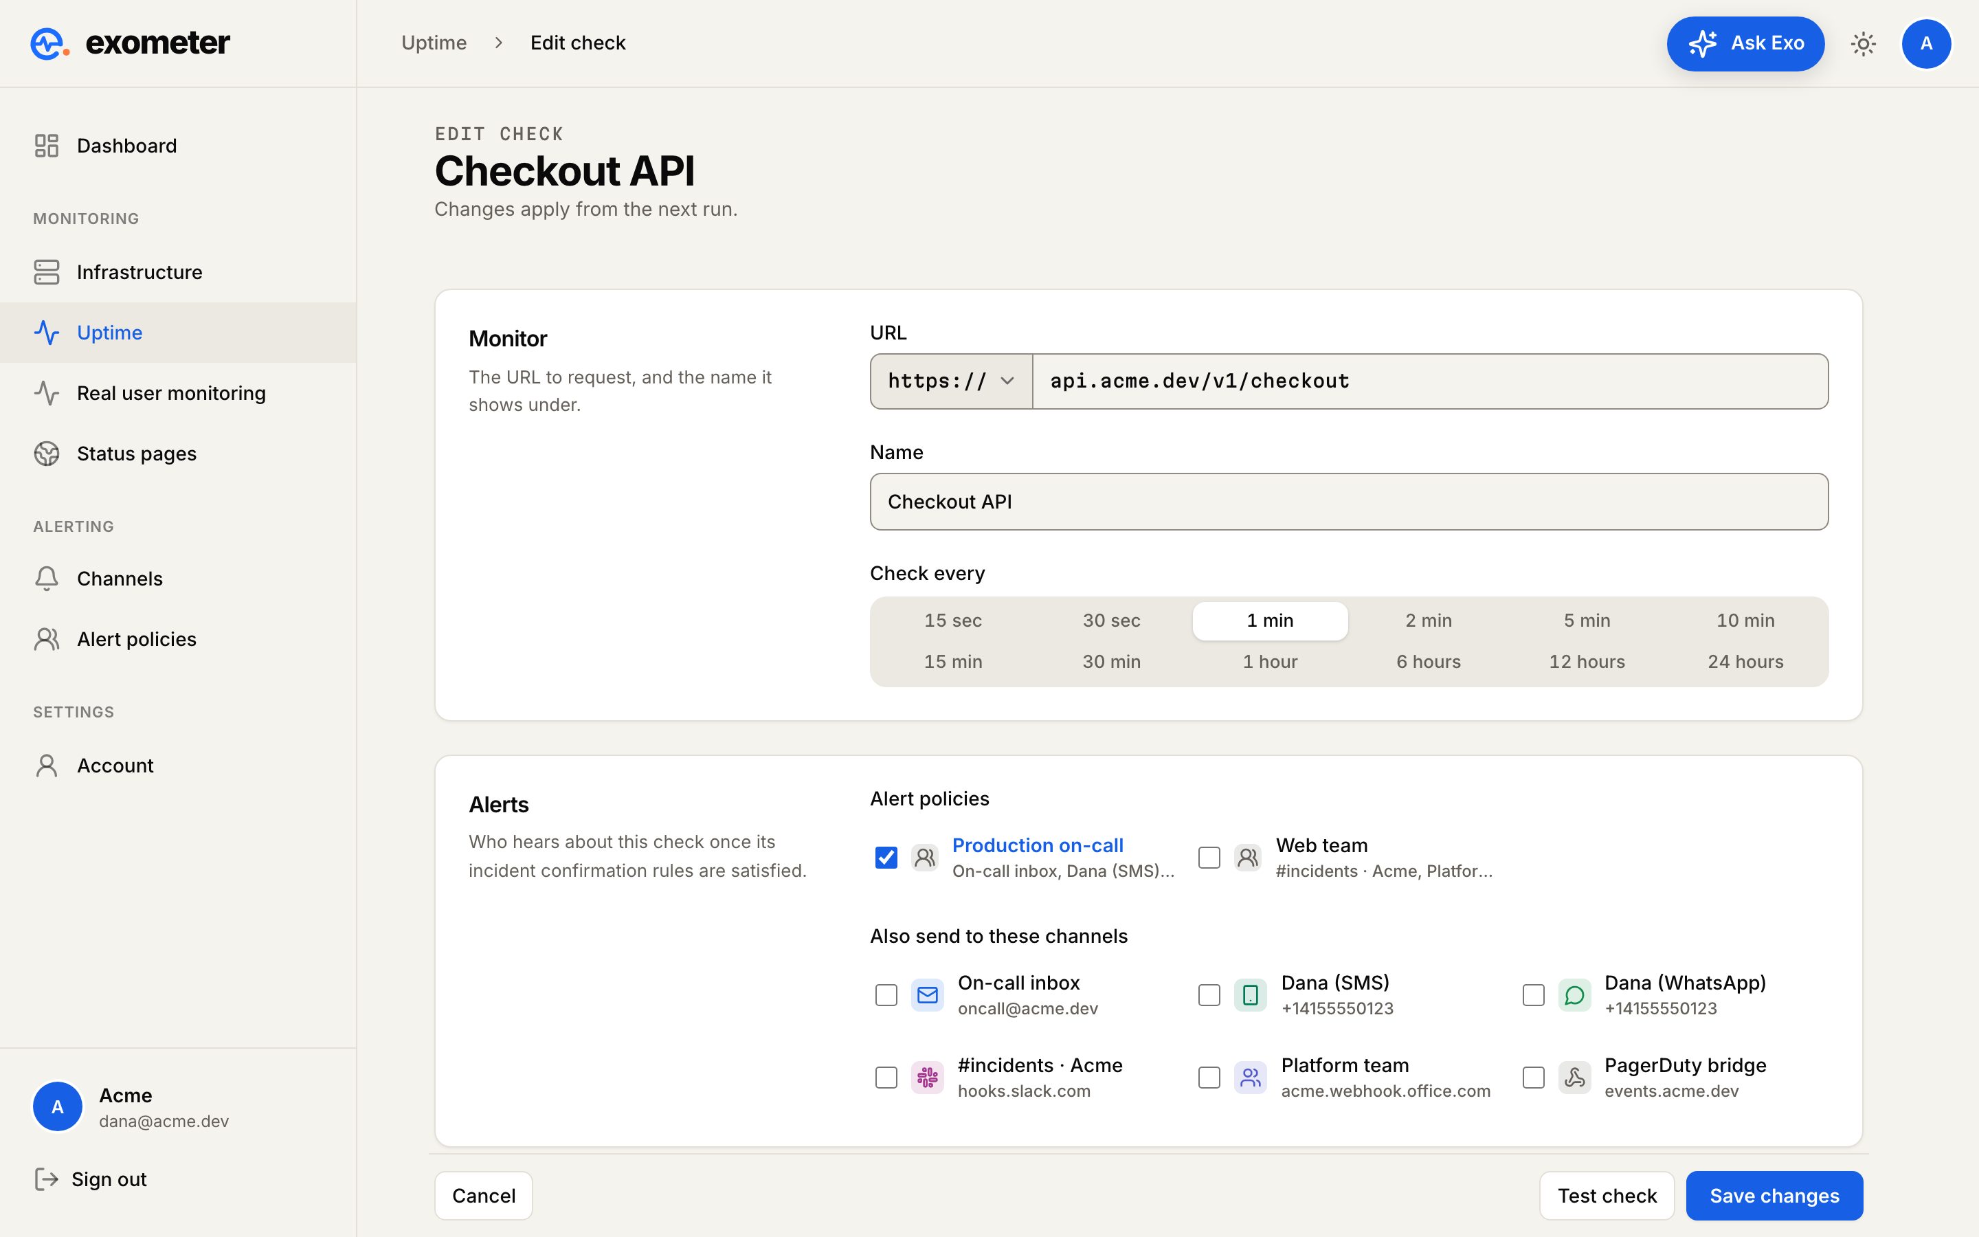The width and height of the screenshot is (1979, 1237).
Task: Open the user avatar menu in the header
Action: [1926, 43]
